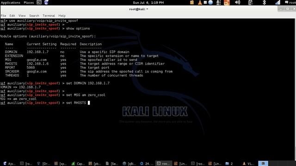Switch to the '[roo...' taskbar terminal
The height and width of the screenshot is (166, 296).
click(198, 164)
